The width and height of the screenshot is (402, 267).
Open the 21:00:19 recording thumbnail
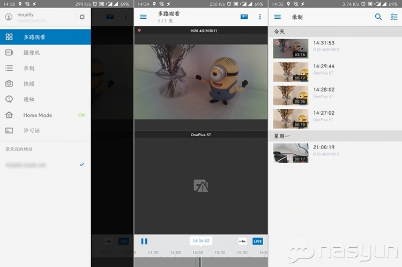coord(291,153)
